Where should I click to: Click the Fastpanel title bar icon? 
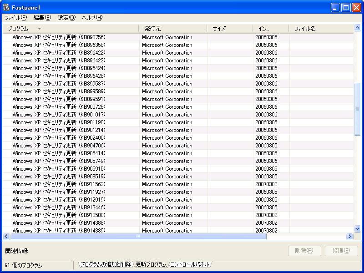(6, 7)
